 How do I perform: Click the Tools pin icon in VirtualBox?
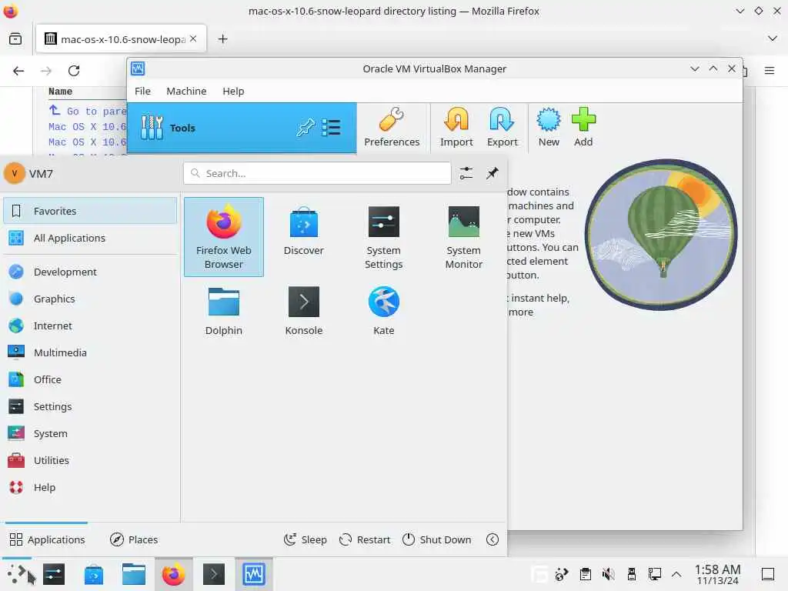pos(305,128)
